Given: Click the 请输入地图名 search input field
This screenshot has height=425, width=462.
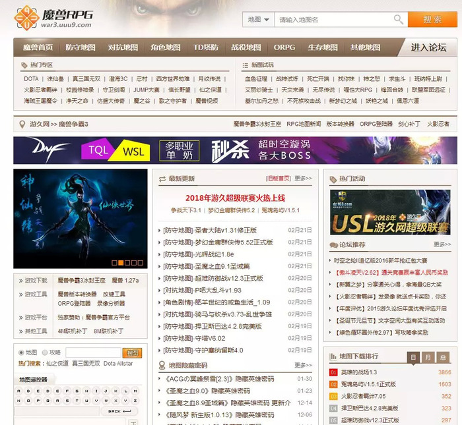Looking at the screenshot, I should (335, 20).
